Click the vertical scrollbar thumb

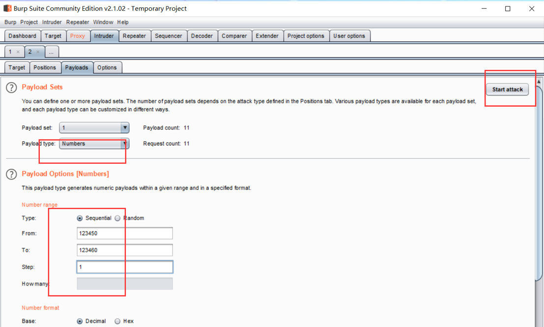pyautogui.click(x=539, y=184)
